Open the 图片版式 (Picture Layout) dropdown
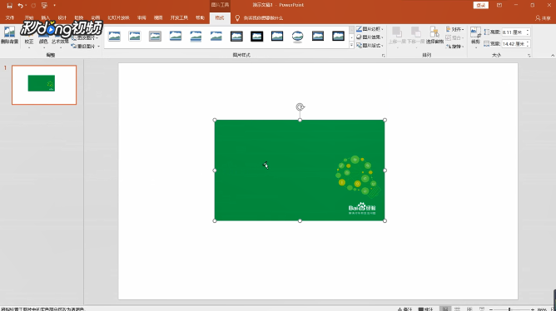Image resolution: width=556 pixels, height=311 pixels. click(x=370, y=46)
